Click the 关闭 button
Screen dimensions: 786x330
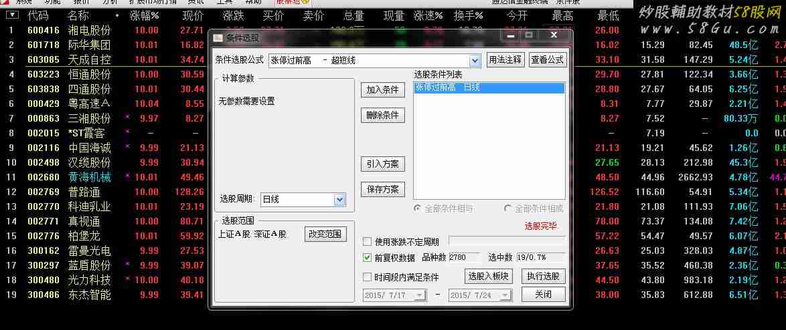[544, 295]
